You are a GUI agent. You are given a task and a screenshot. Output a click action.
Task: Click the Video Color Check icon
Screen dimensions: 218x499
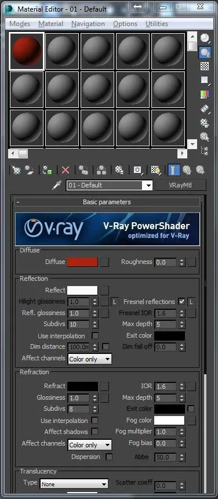coord(205,94)
